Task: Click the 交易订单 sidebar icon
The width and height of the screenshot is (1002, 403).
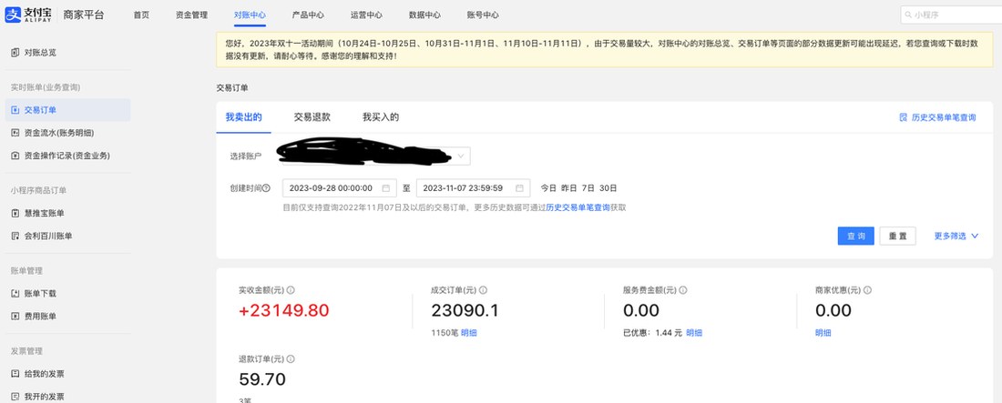Action: coord(15,110)
